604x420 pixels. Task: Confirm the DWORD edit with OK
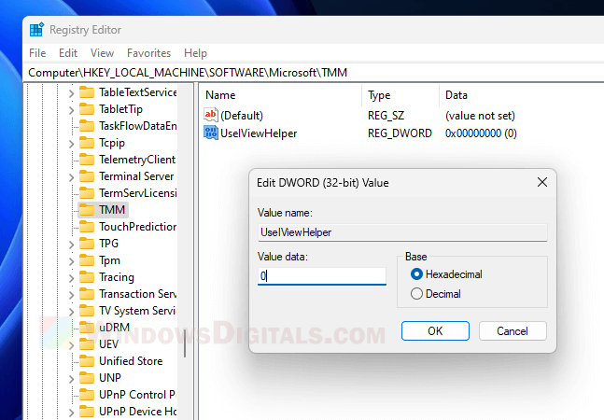pos(435,331)
